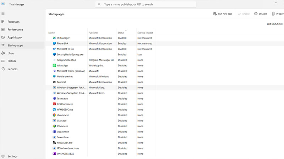This screenshot has width=284, height=159.
Task: Click the search magnifier icon
Action: [99, 4]
